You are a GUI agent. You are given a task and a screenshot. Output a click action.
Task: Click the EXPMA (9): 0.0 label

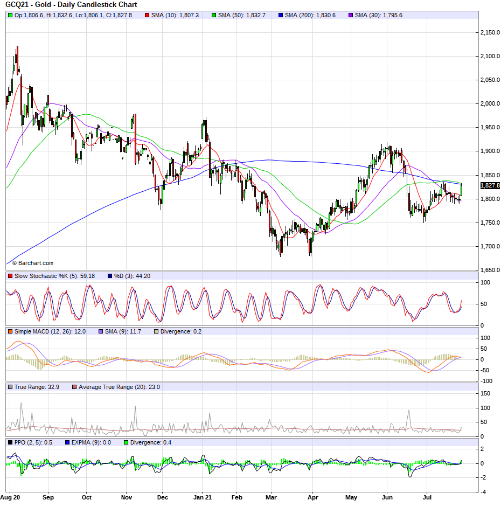coord(91,442)
